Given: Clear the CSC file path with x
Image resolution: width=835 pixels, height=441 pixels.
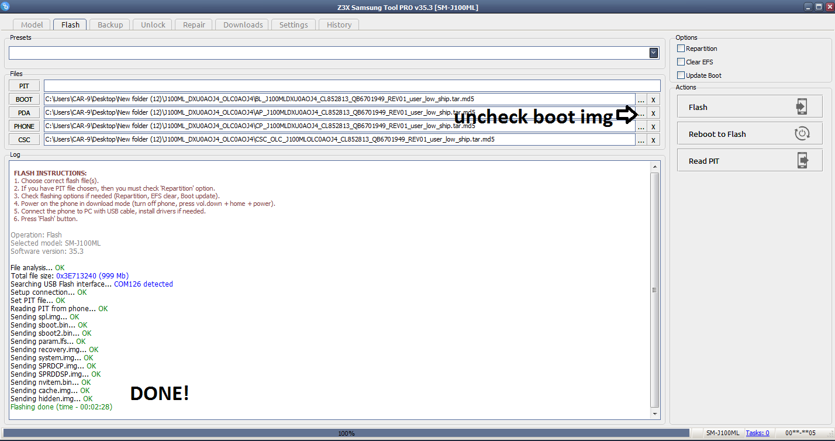Looking at the screenshot, I should 654,140.
